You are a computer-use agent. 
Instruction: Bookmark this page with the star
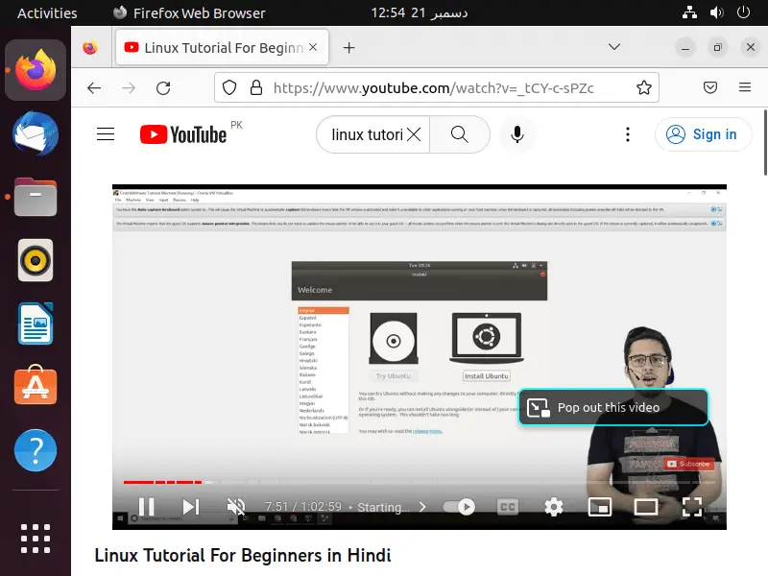click(x=643, y=87)
